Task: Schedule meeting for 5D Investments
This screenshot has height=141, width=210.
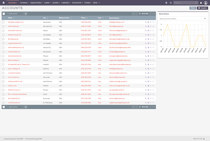Action: coord(148,26)
